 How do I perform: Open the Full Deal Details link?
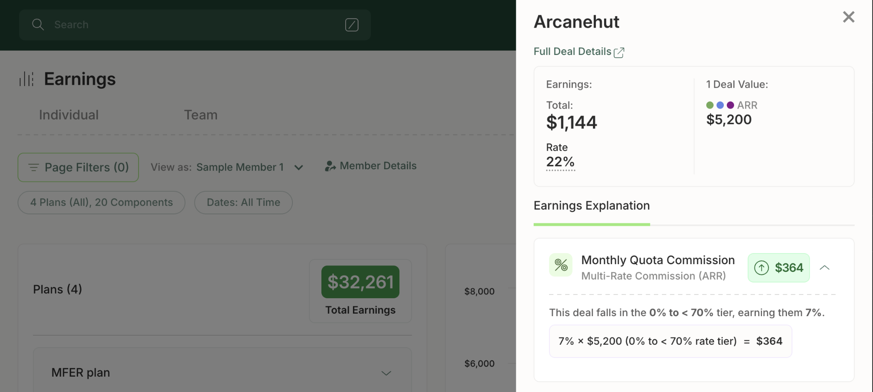572,52
